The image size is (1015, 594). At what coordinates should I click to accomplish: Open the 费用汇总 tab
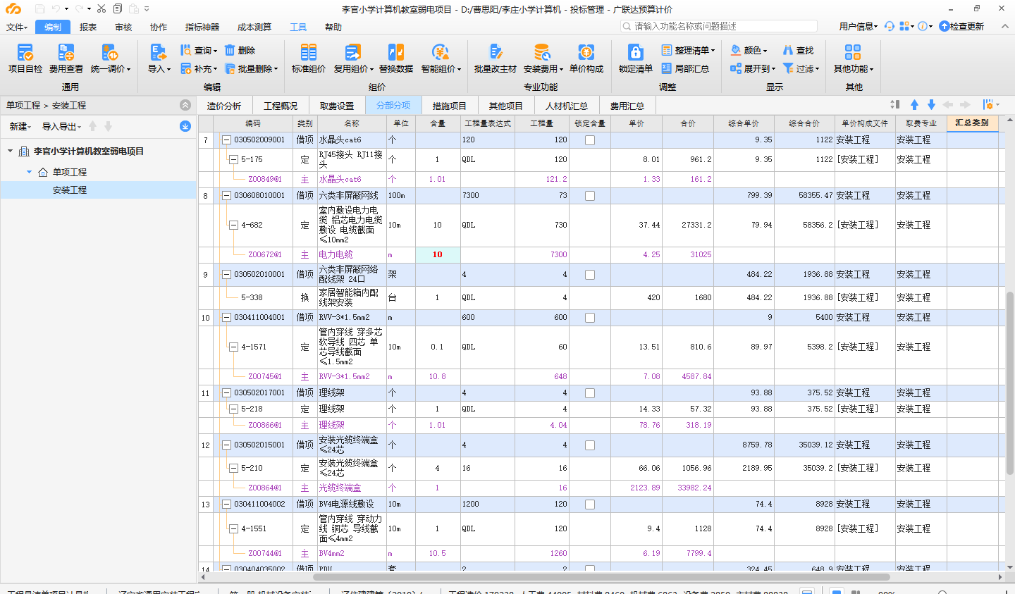tap(627, 106)
